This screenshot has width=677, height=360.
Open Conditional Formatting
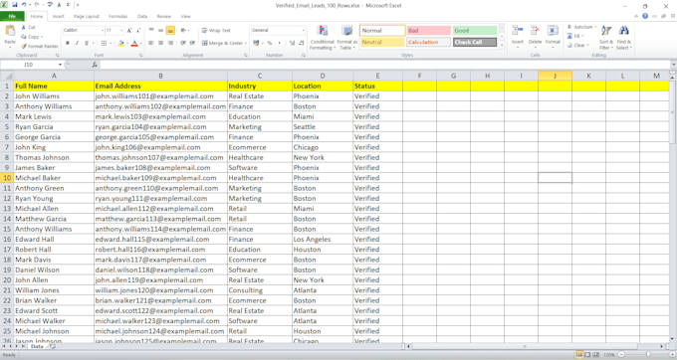(323, 38)
